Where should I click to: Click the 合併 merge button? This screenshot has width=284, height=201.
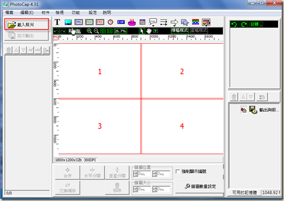[x=67, y=173]
